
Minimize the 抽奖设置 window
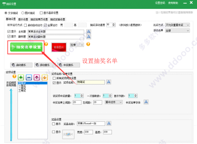click(185, 3)
